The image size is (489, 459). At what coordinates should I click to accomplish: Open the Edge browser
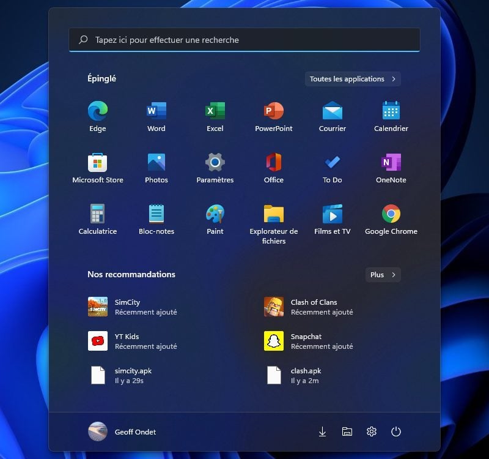coord(98,116)
